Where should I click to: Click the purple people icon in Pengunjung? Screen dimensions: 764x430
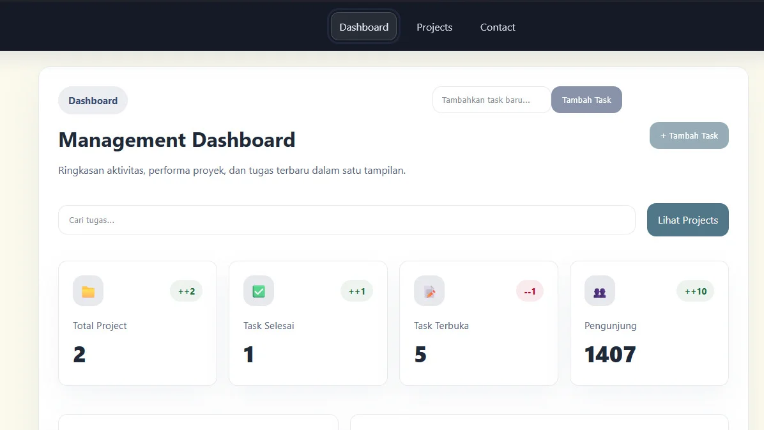coord(600,291)
